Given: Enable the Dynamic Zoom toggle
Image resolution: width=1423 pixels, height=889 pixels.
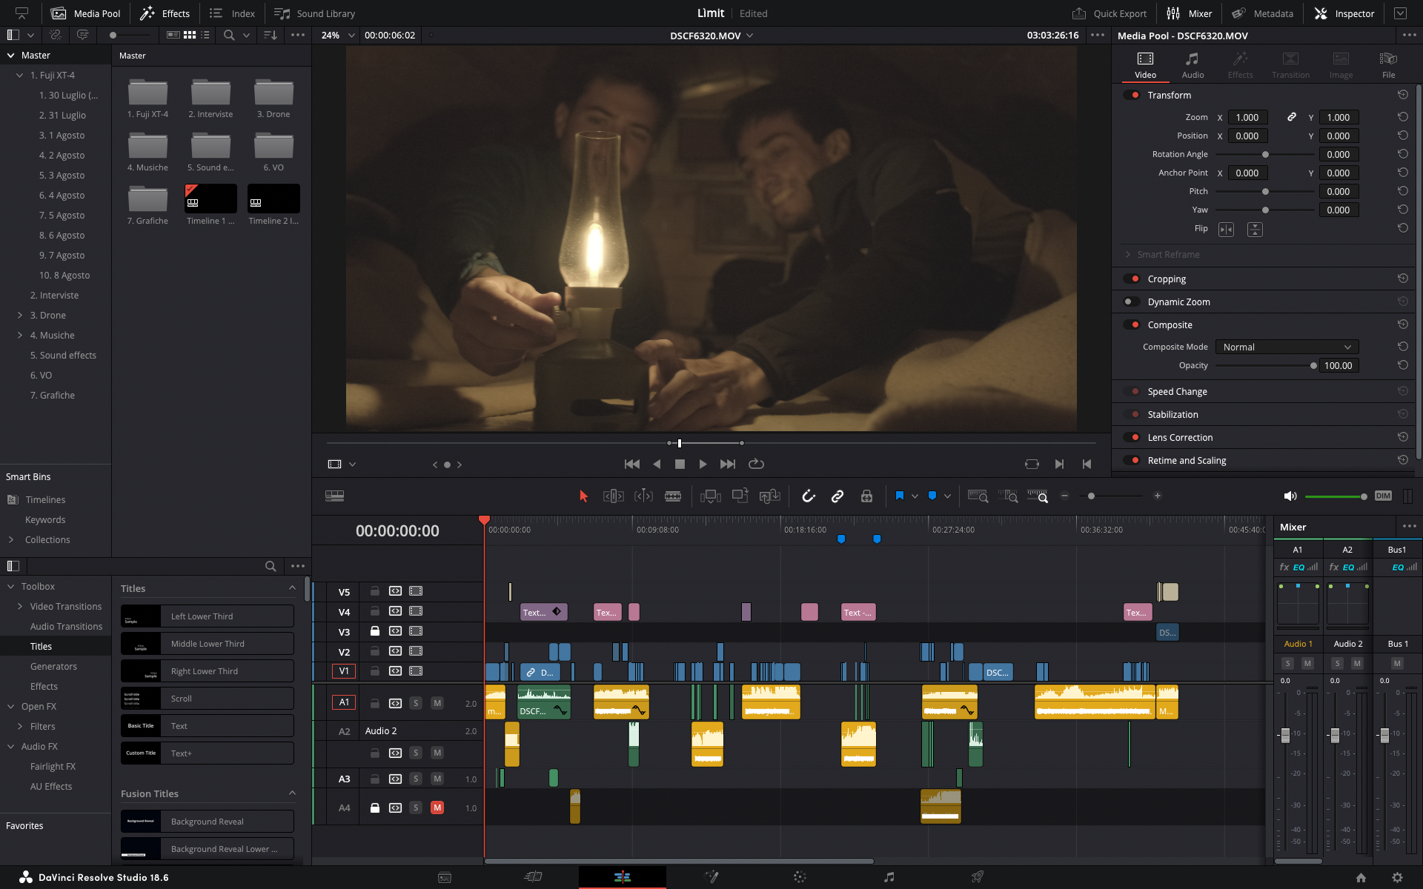Looking at the screenshot, I should pos(1132,302).
